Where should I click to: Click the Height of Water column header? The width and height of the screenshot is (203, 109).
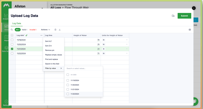[86, 36]
